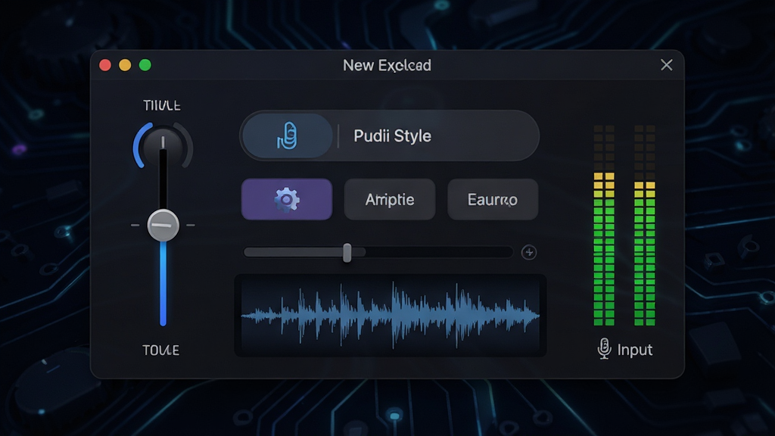This screenshot has width=775, height=436.
Task: Click the Pudii Style label
Action: click(x=393, y=136)
